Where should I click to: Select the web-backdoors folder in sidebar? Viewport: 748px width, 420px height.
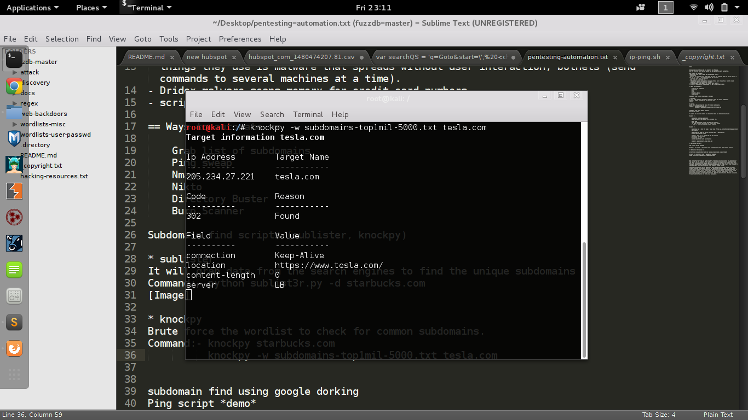click(44, 114)
